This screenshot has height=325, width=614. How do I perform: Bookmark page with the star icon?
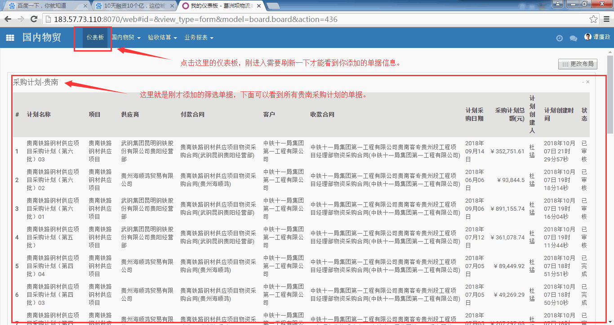coord(593,19)
